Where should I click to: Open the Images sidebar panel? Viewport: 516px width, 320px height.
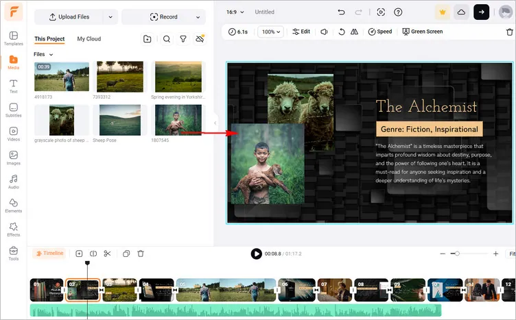[x=14, y=158]
